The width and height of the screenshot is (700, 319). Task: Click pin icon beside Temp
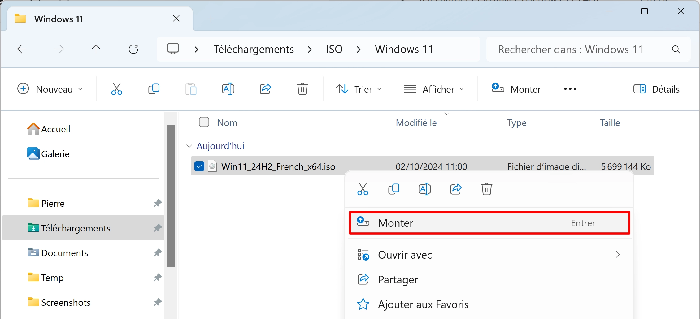coord(158,278)
